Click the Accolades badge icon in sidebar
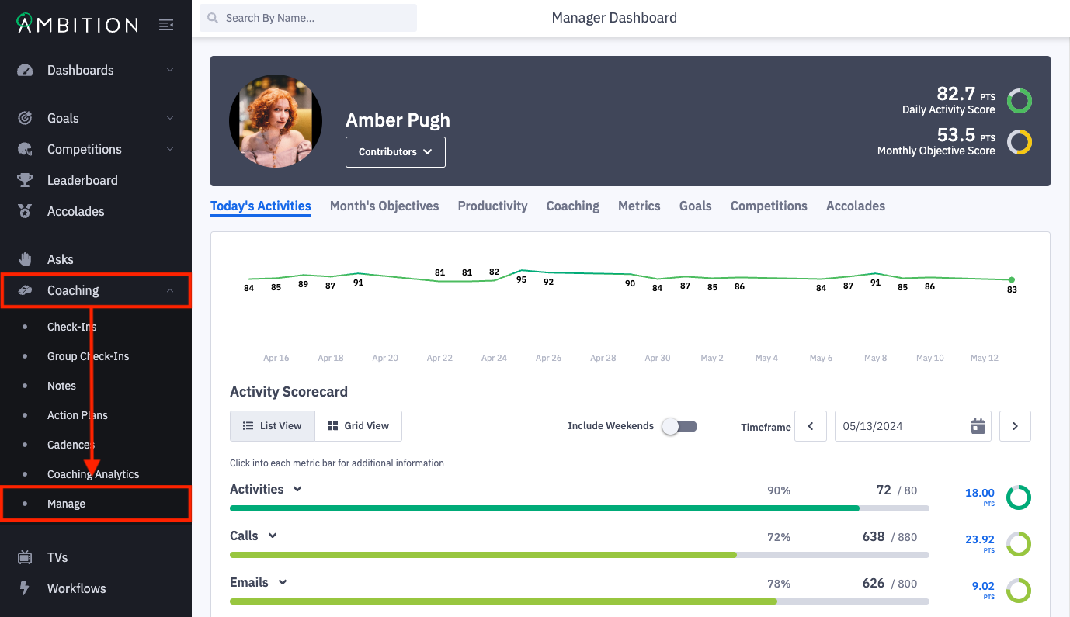The width and height of the screenshot is (1070, 617). point(26,211)
